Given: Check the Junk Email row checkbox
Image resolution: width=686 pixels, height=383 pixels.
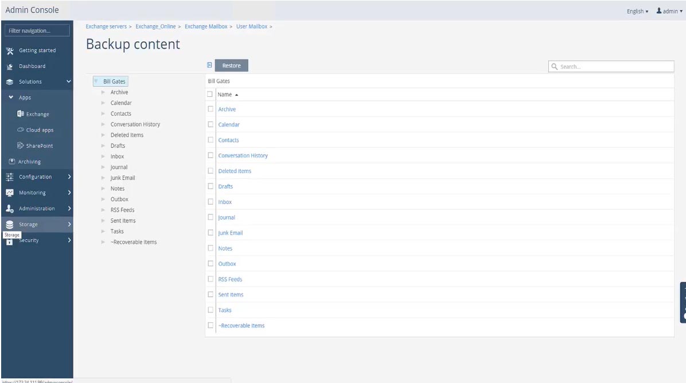Looking at the screenshot, I should [211, 233].
